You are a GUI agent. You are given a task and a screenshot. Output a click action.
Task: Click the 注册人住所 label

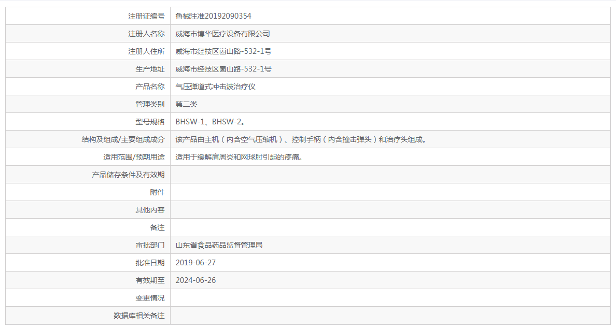click(146, 51)
